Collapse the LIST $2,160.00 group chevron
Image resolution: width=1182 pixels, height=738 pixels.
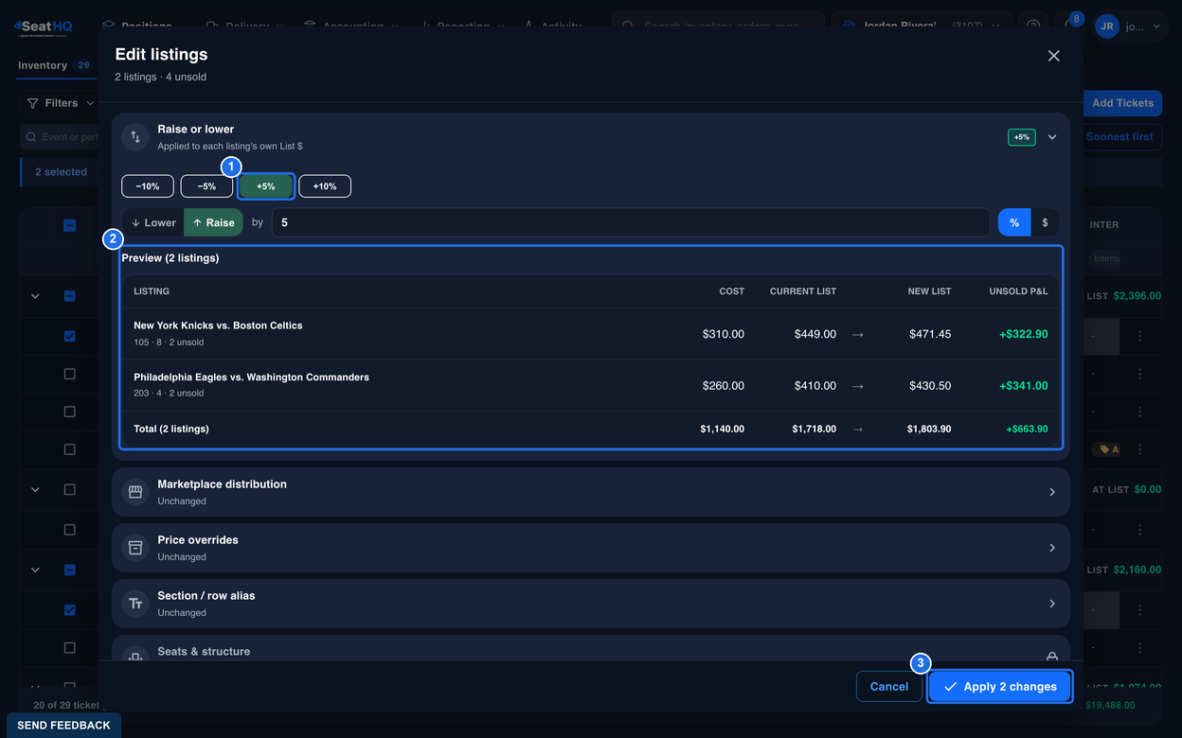(x=35, y=570)
